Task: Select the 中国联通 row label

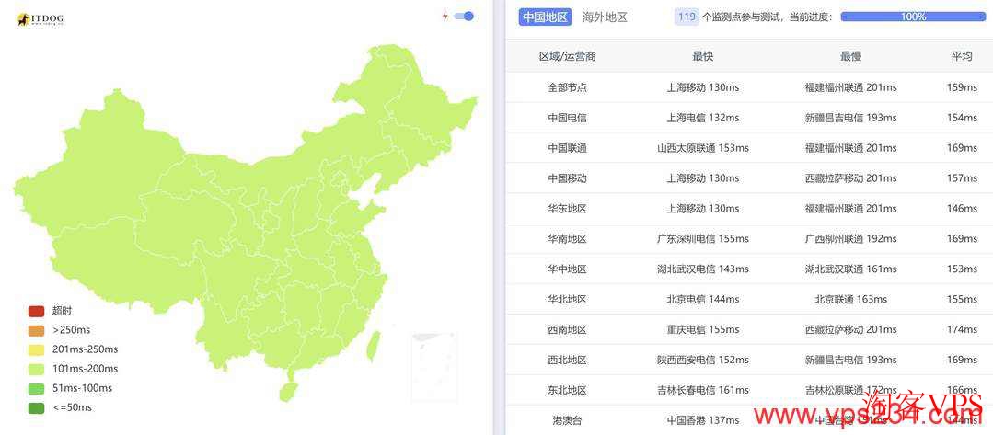Action: 568,148
